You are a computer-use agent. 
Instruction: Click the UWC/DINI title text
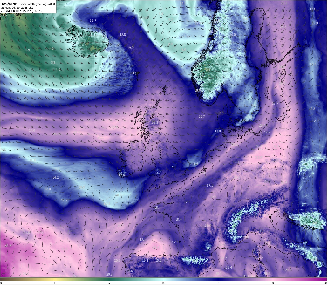[9, 4]
